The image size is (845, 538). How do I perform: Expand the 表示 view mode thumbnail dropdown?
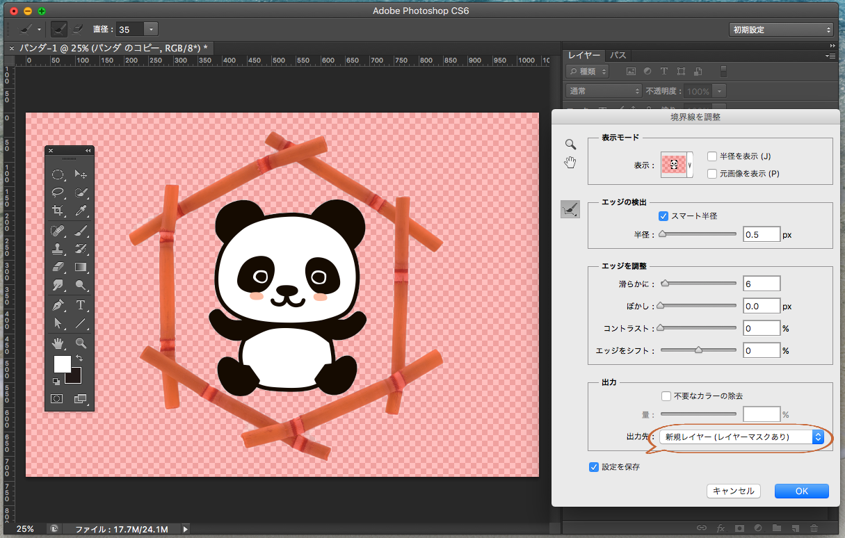690,165
